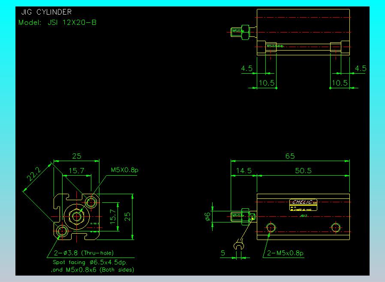Click the right "10.5" dimension in top view
The height and width of the screenshot is (282, 385).
tap(340, 83)
